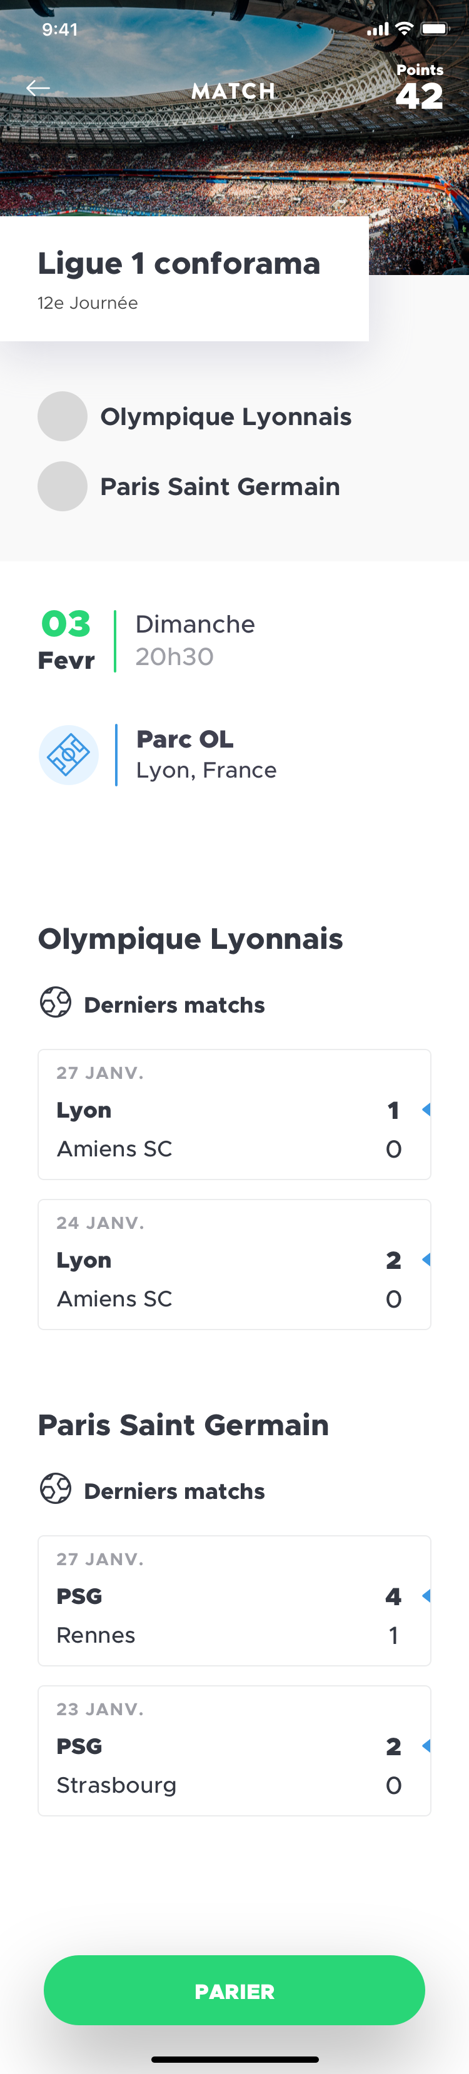Screen dimensions: 469x2074
Task: Tap the Paris Saint Germain logo placeholder
Action: pyautogui.click(x=63, y=486)
